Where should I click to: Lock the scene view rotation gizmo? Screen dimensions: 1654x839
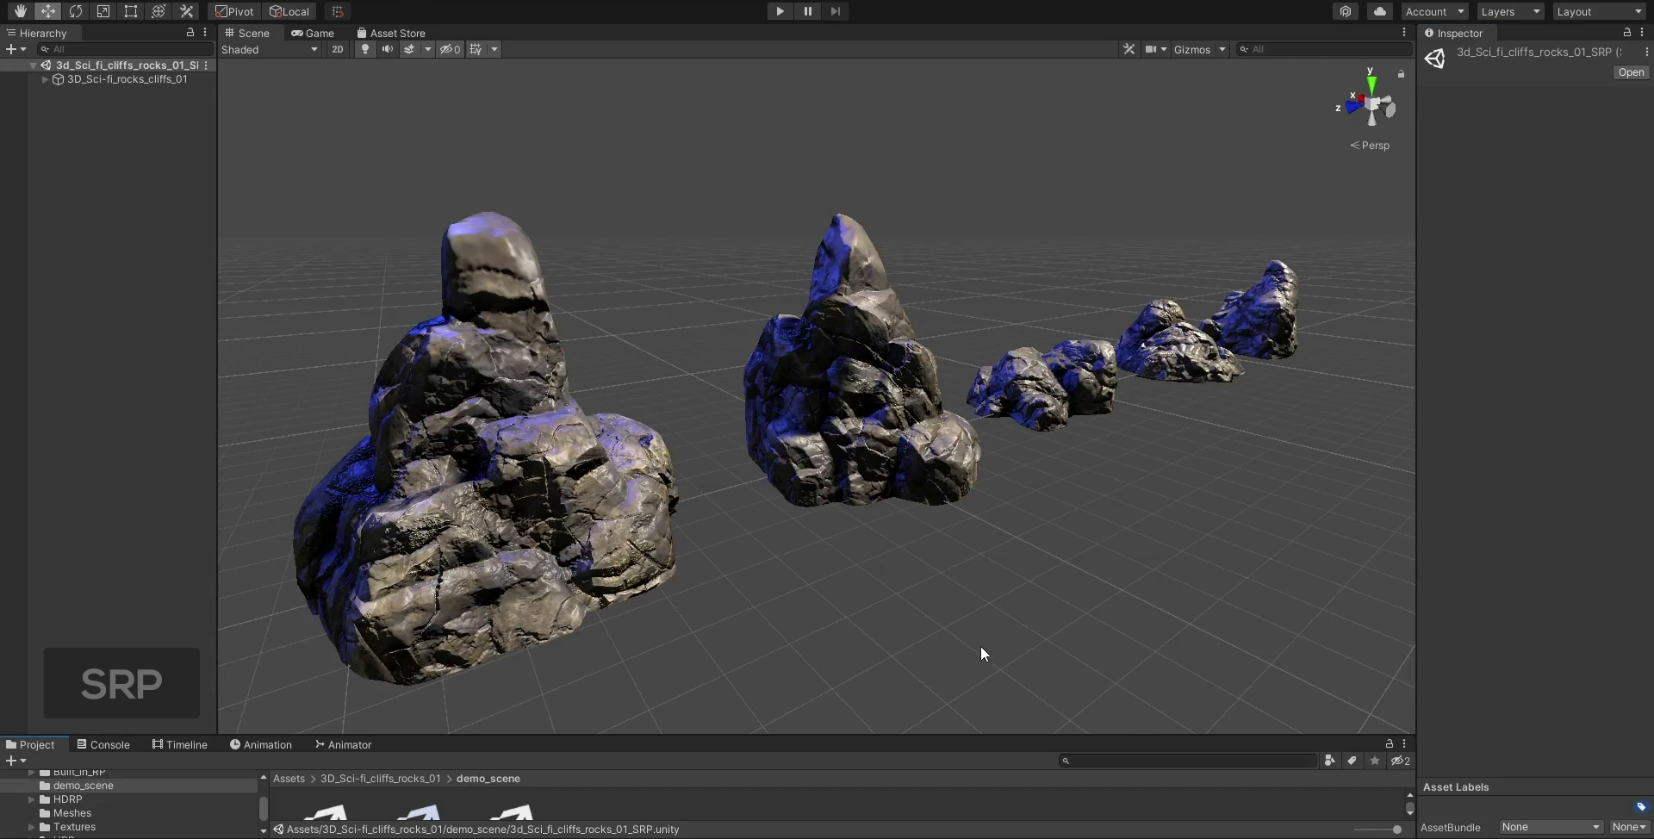(x=1402, y=74)
